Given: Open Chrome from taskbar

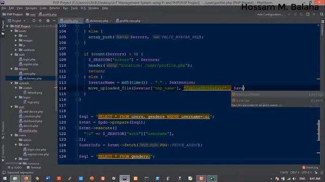Looking at the screenshot, I should tap(37, 178).
